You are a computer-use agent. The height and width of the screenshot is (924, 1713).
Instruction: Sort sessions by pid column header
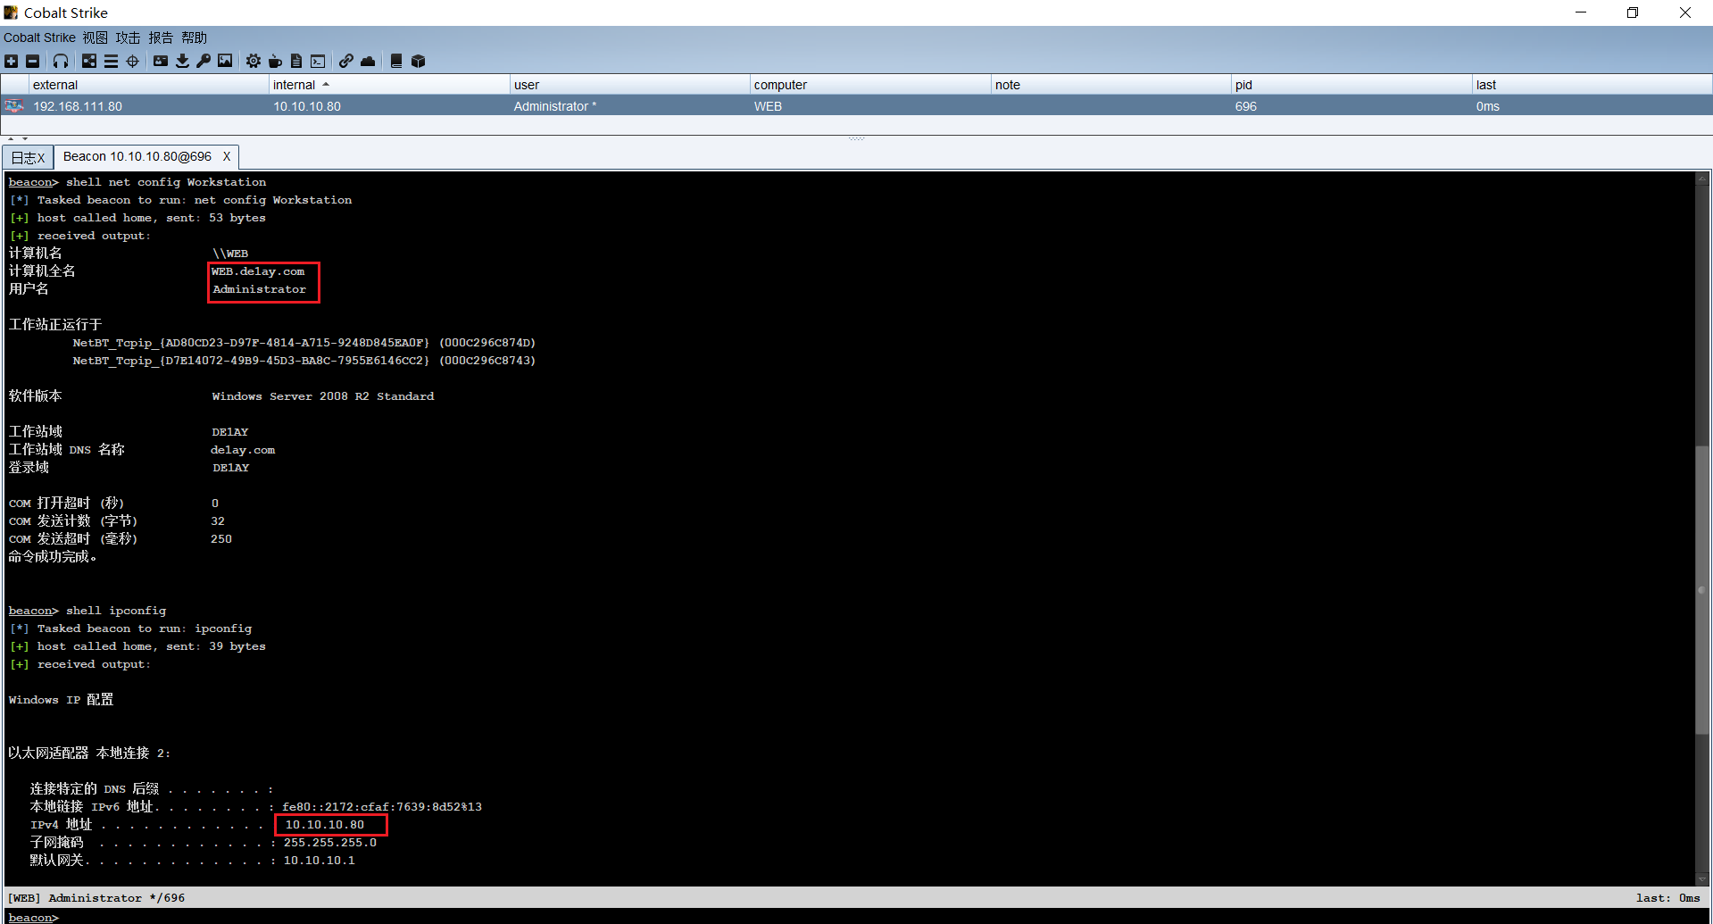[x=1351, y=85]
